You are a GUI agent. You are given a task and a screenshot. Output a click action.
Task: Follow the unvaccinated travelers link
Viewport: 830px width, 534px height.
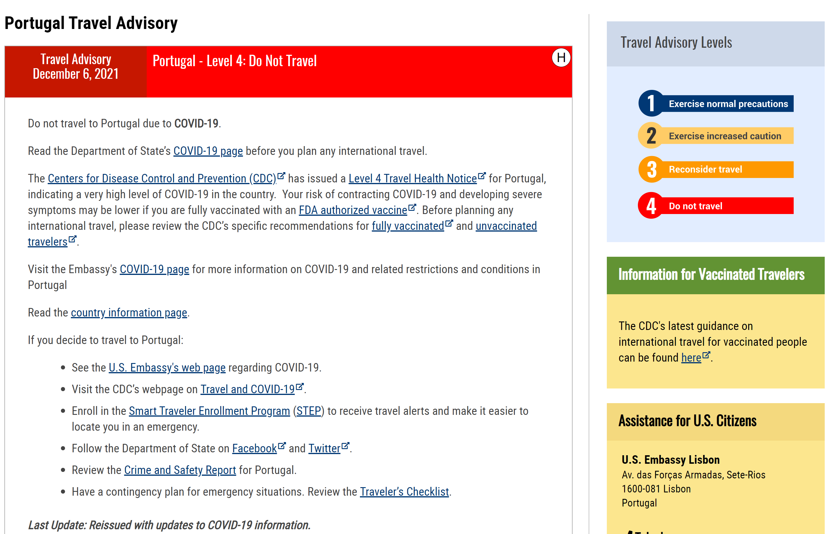point(506,226)
